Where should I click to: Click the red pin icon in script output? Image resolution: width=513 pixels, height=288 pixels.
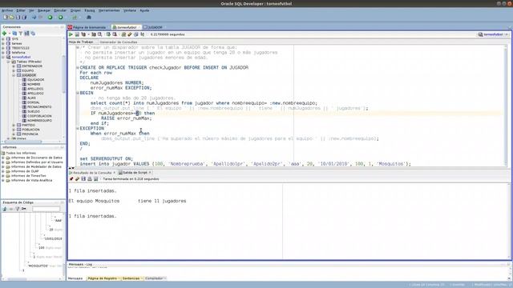point(71,179)
